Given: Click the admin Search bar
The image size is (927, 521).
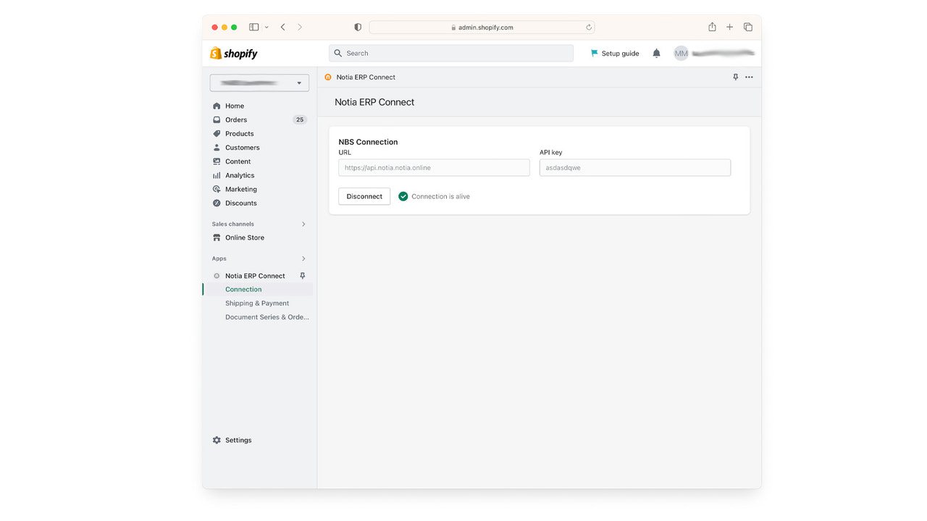Looking at the screenshot, I should pyautogui.click(x=450, y=53).
